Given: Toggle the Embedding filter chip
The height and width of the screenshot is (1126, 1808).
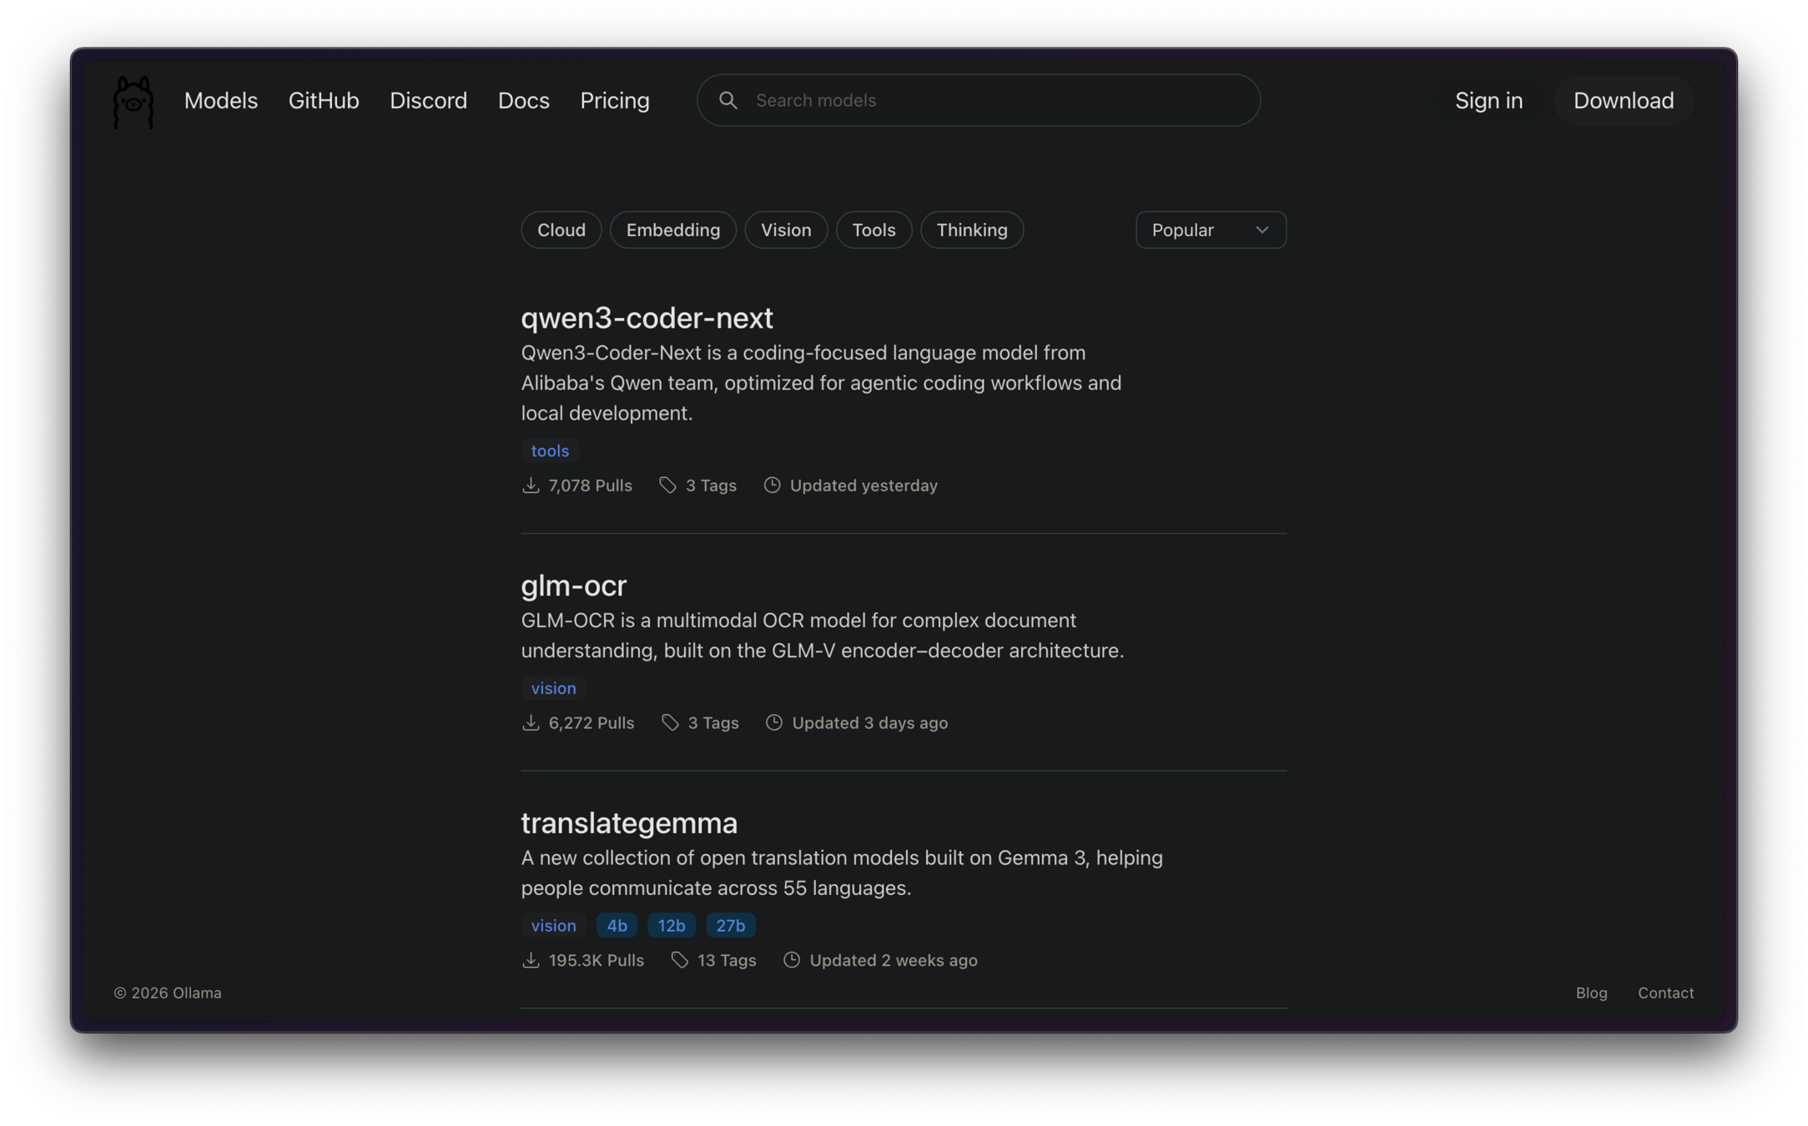Looking at the screenshot, I should [672, 230].
